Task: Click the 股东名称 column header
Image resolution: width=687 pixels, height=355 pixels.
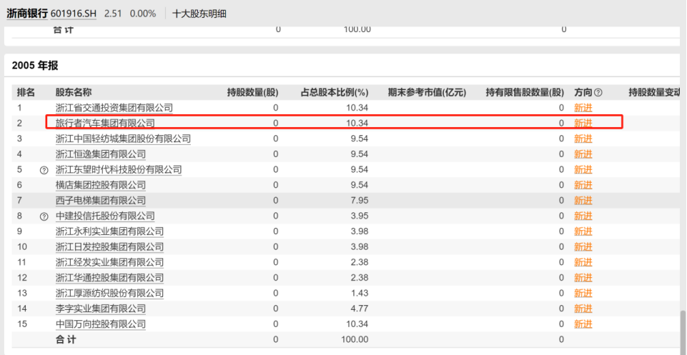Action: point(74,92)
